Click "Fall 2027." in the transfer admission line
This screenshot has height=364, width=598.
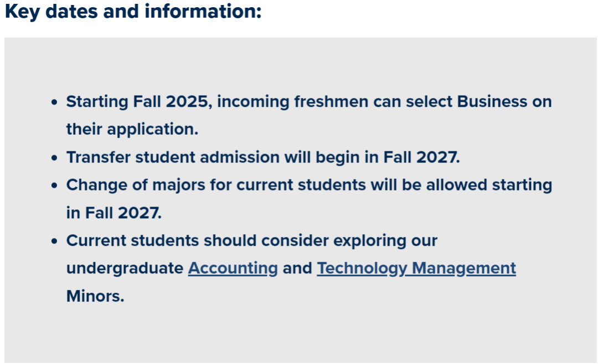(421, 157)
